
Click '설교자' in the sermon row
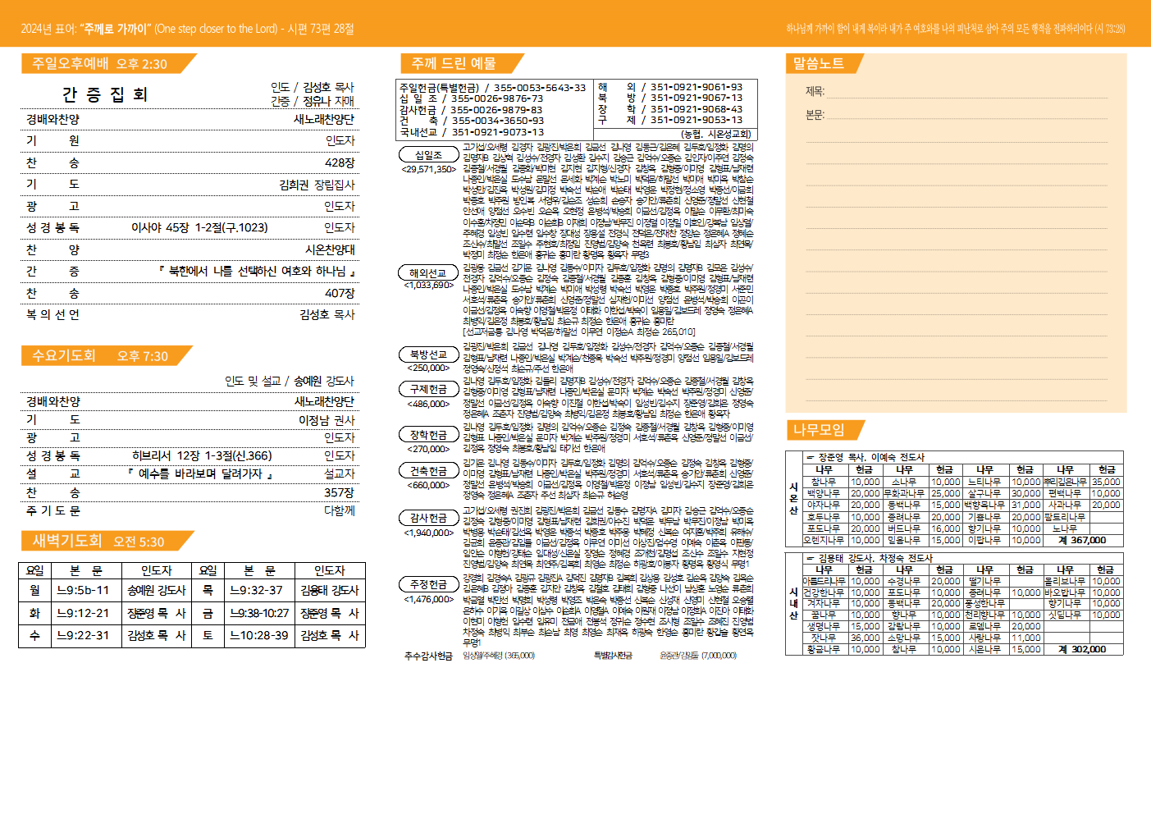340,473
